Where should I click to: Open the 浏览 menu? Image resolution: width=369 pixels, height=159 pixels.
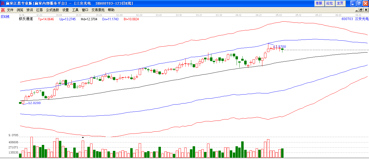point(20,10)
